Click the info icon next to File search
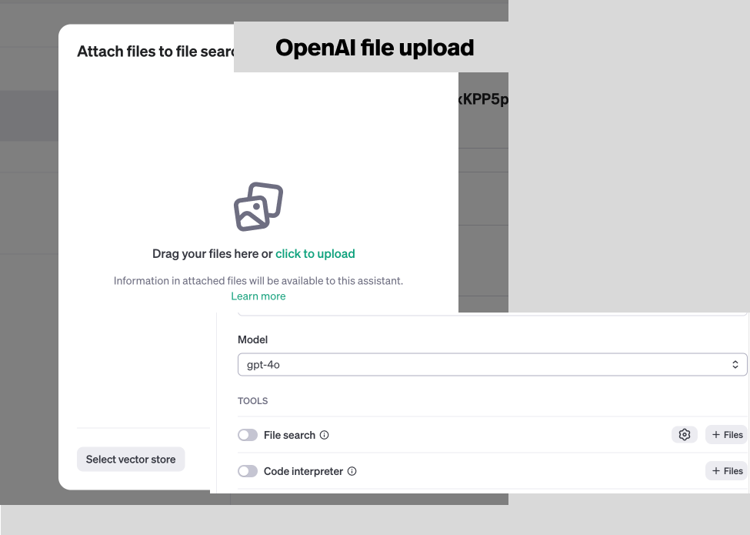This screenshot has height=535, width=750. 324,435
